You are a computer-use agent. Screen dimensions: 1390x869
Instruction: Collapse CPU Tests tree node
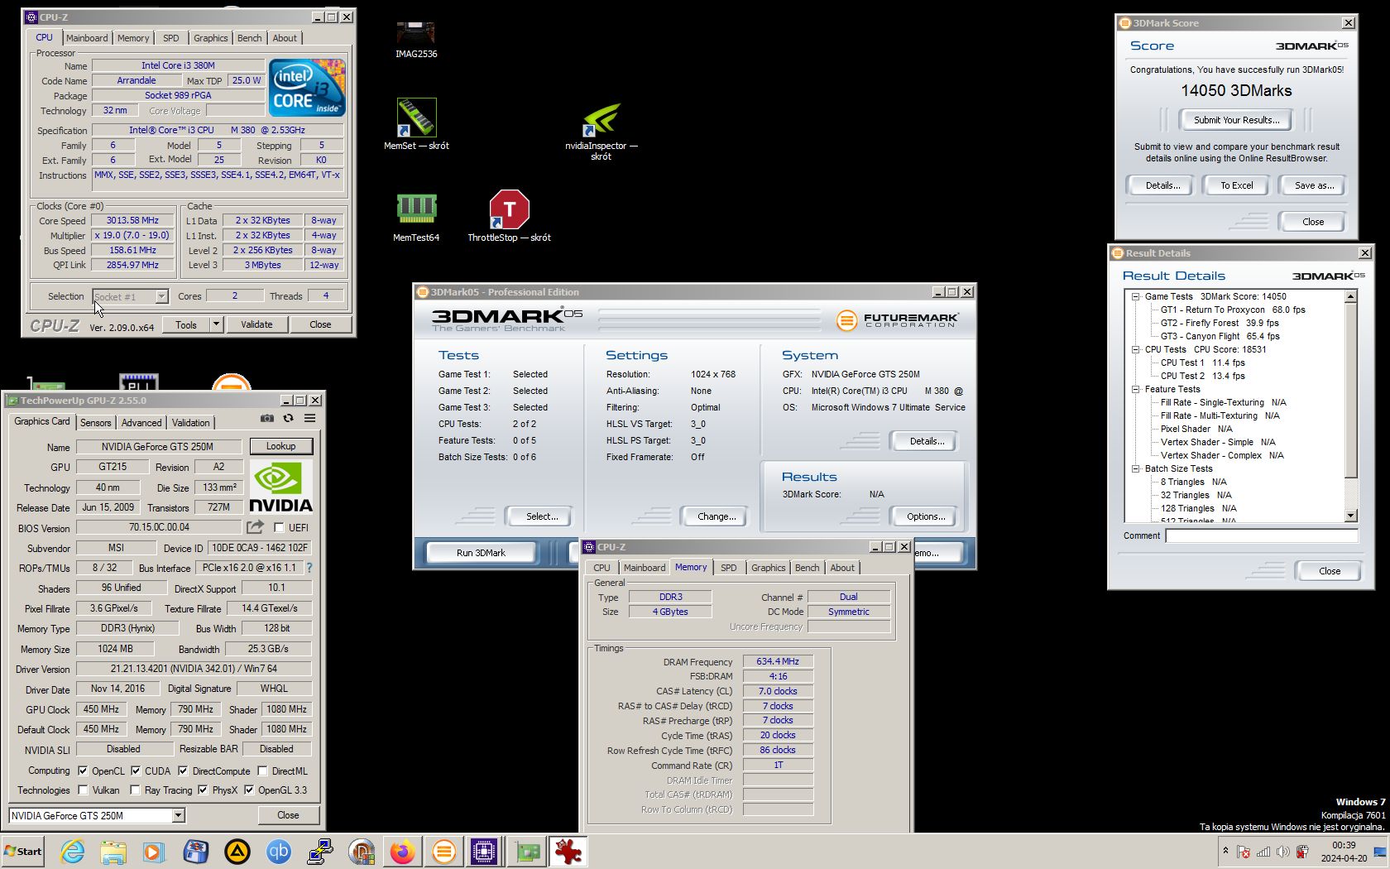point(1136,349)
